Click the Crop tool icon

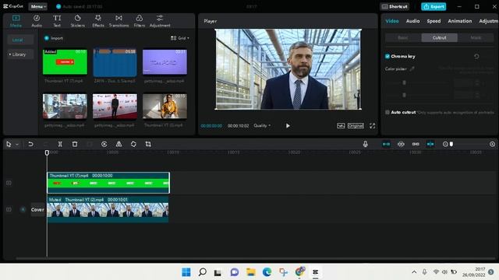pos(148,144)
